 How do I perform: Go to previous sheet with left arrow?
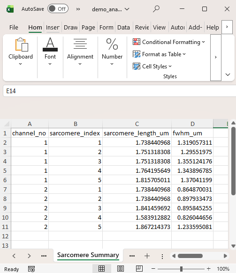(14, 256)
